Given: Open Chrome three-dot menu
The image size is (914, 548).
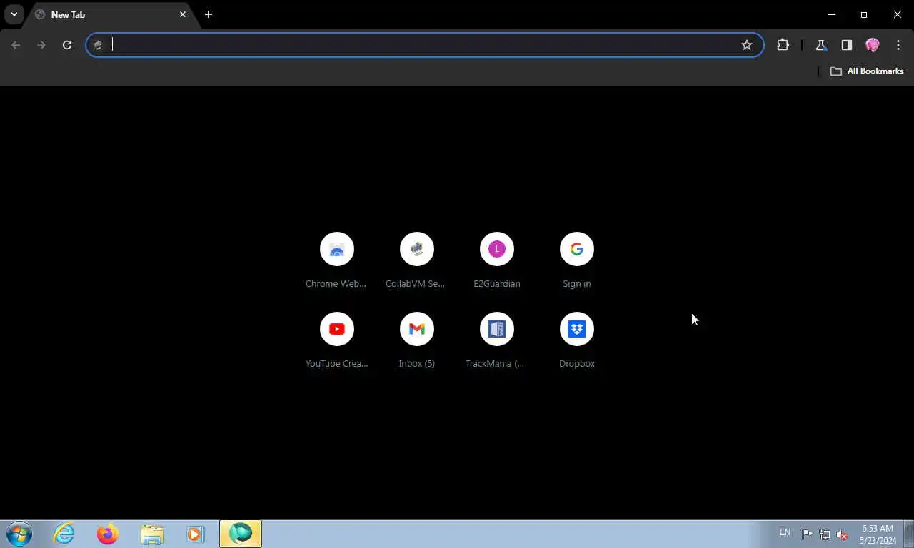Looking at the screenshot, I should (898, 45).
